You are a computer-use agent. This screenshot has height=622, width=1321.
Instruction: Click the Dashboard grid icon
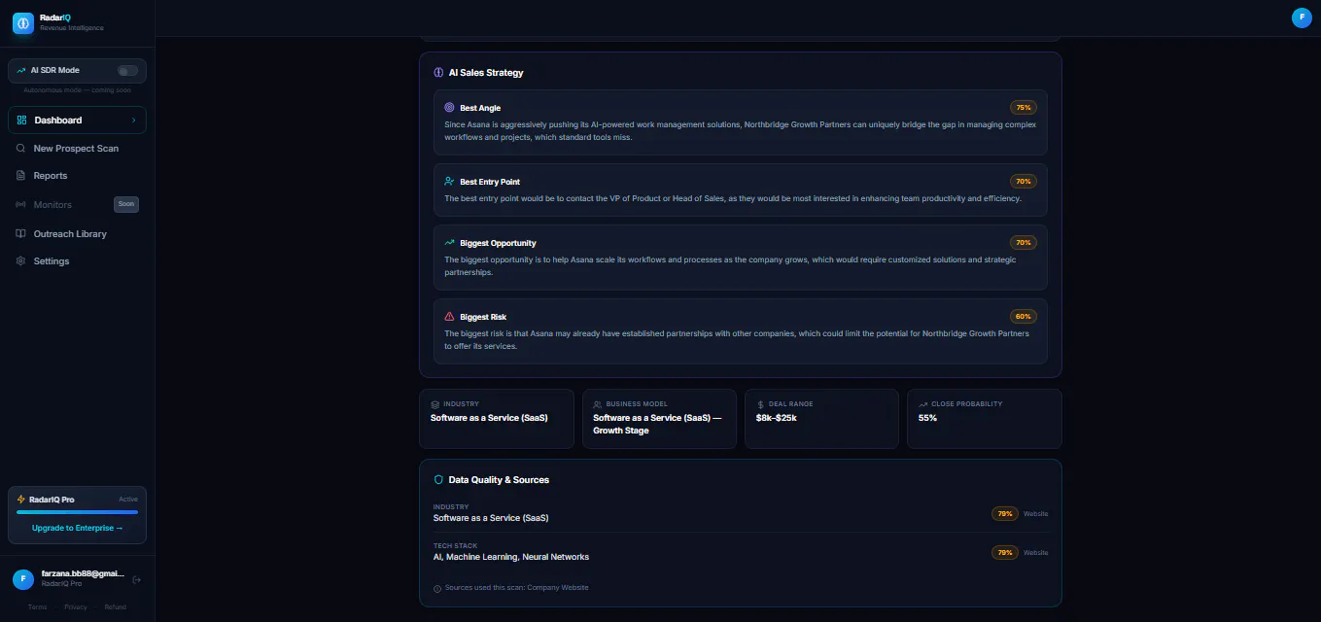21,120
